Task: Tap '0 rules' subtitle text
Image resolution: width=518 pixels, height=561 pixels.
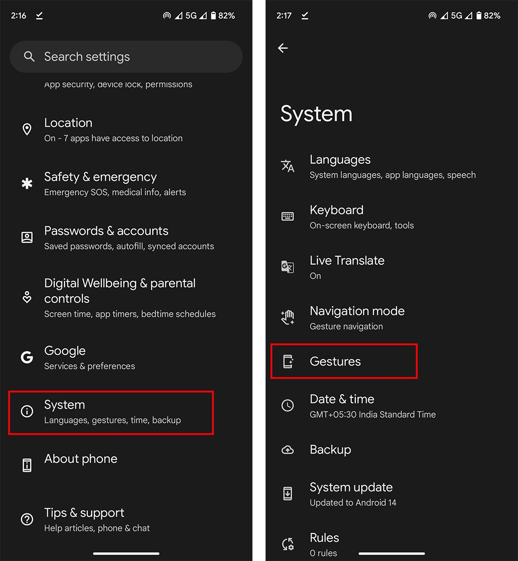Action: pyautogui.click(x=324, y=553)
